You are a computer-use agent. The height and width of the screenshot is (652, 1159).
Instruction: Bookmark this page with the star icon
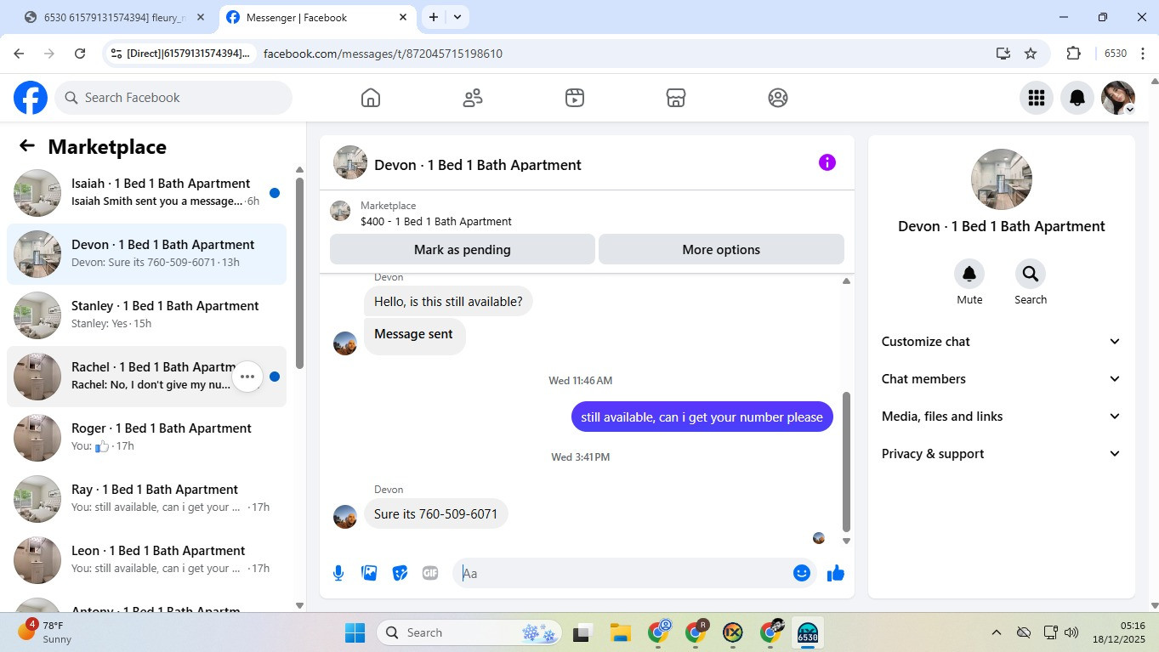(1031, 54)
